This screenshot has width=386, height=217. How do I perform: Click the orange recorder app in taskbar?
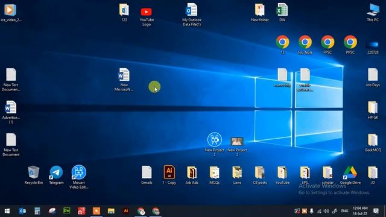click(96, 211)
